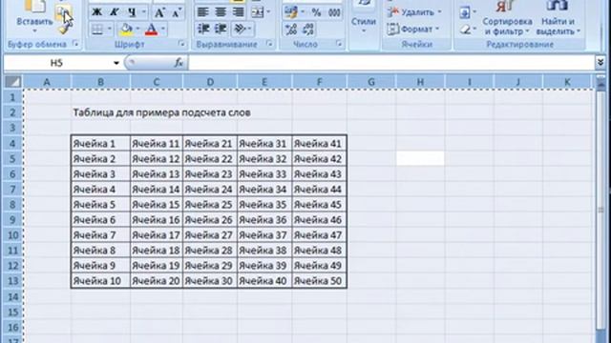The height and width of the screenshot is (343, 611).
Task: Open font color dropdown arrow
Action: [x=163, y=30]
